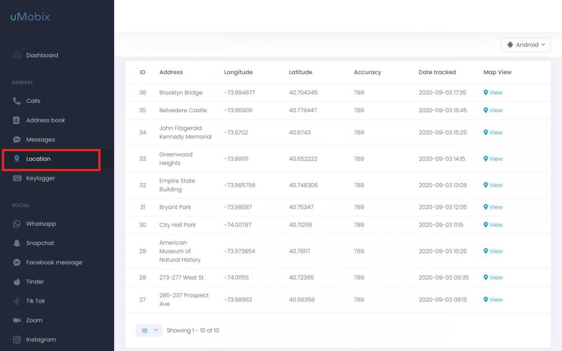Screen dimensions: 562x351
Task: Open Snapchat section
Action: (x=40, y=243)
